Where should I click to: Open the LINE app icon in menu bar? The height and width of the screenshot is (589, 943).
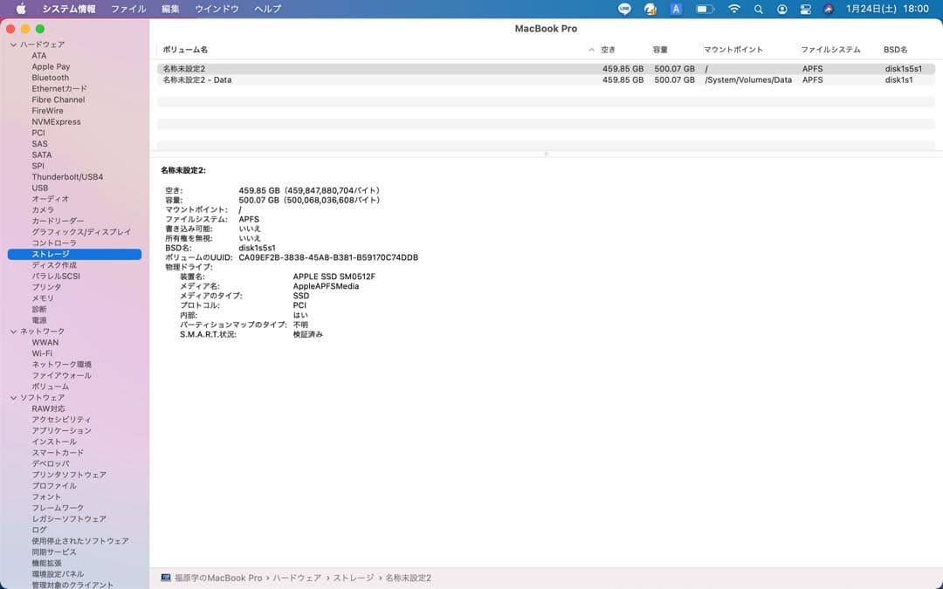click(x=624, y=9)
